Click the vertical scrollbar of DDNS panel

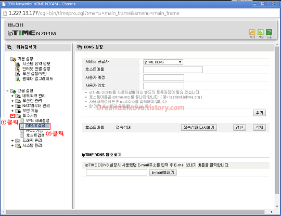click(277, 120)
